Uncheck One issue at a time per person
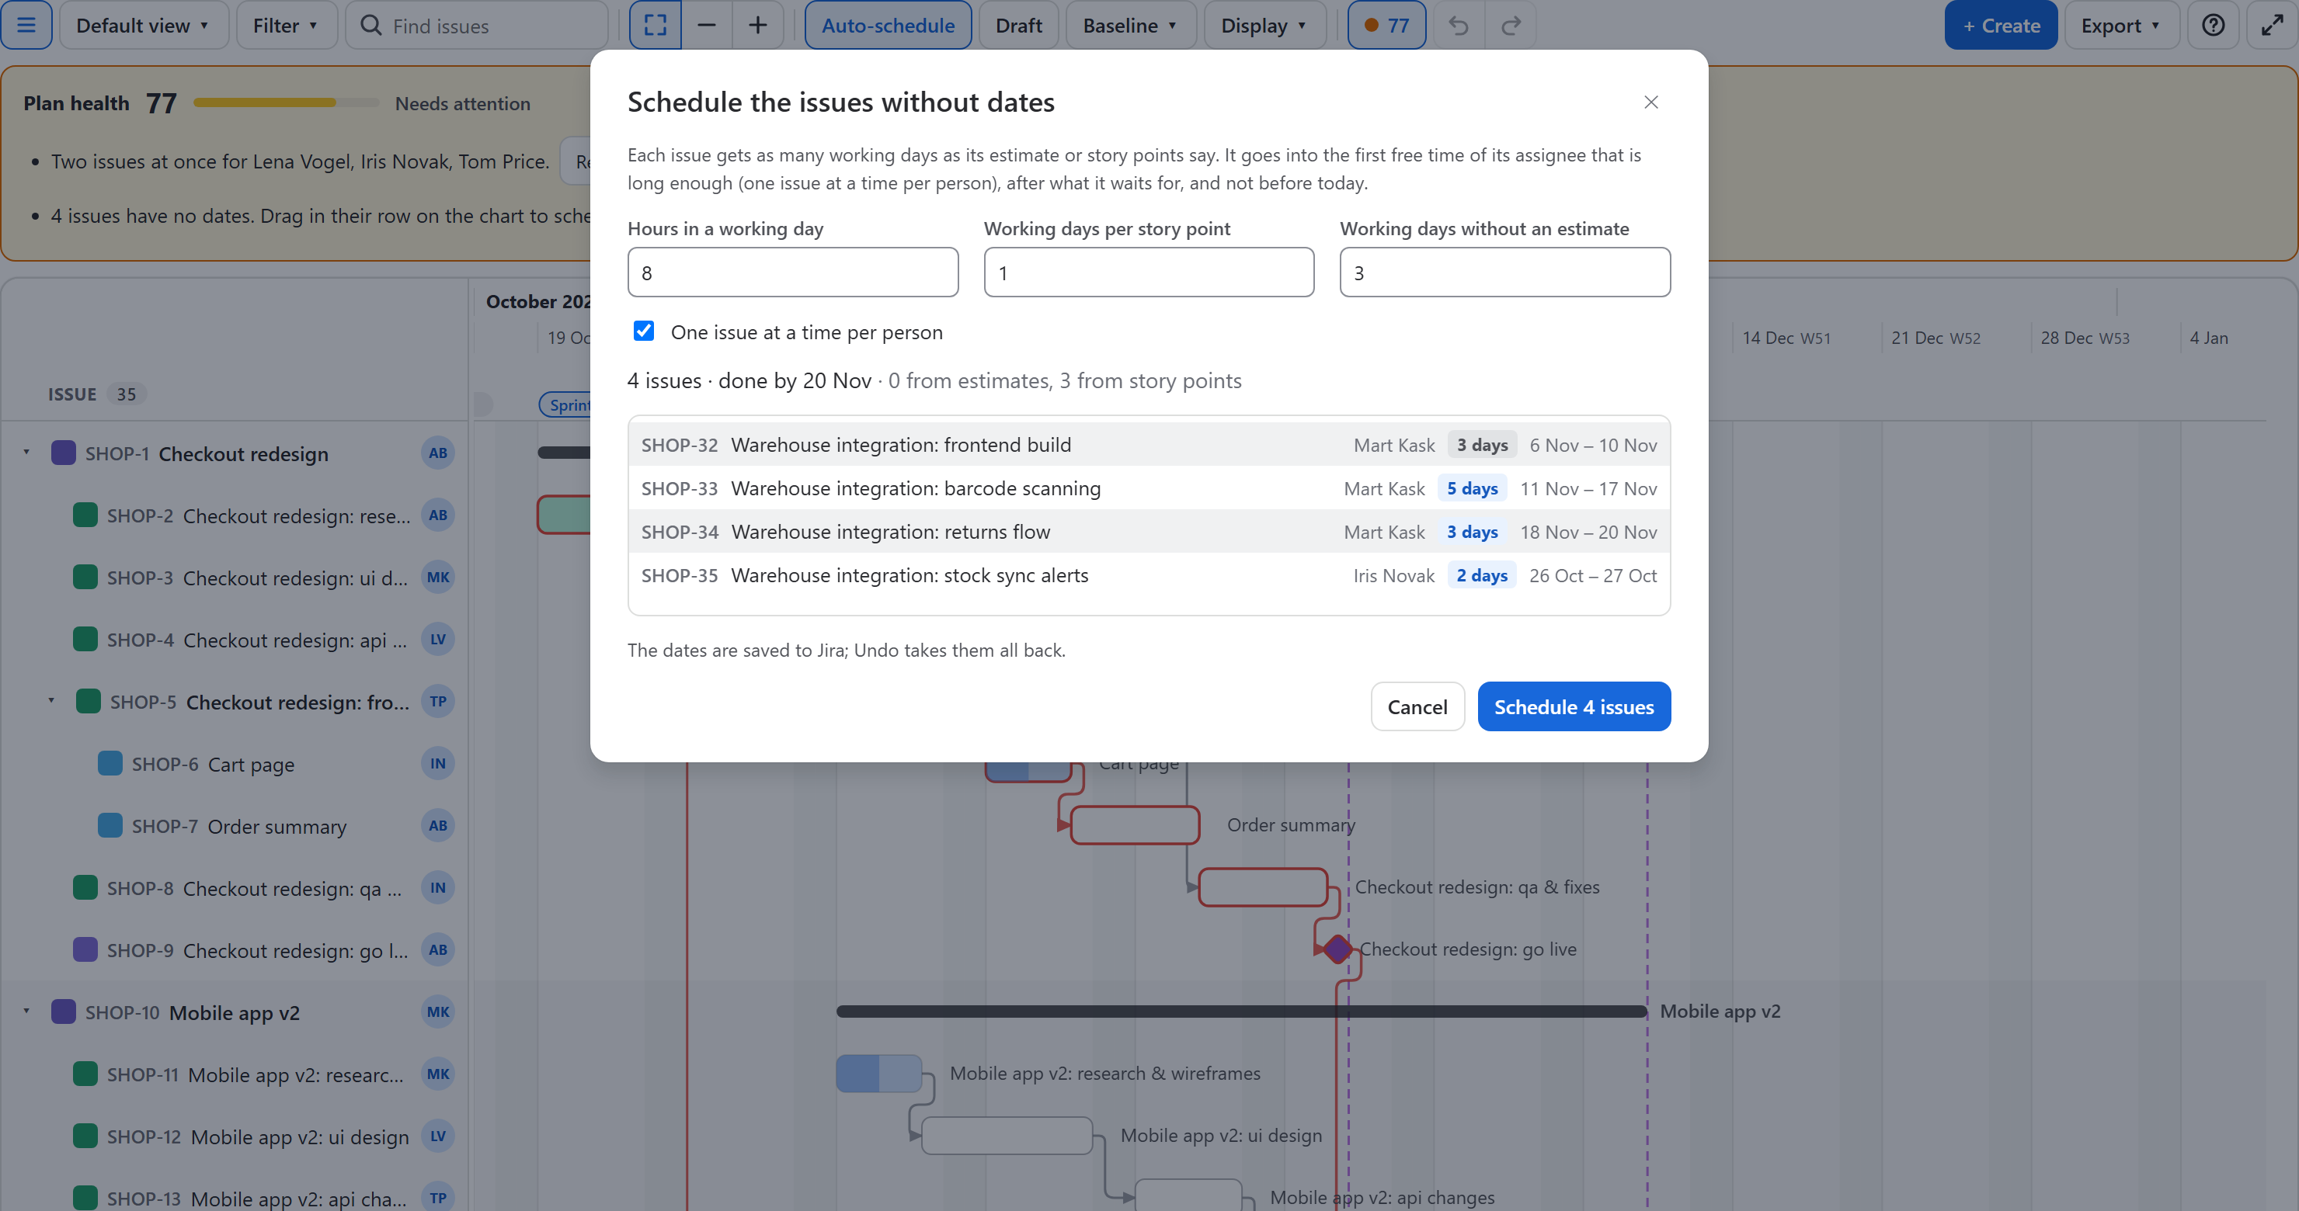 643,331
